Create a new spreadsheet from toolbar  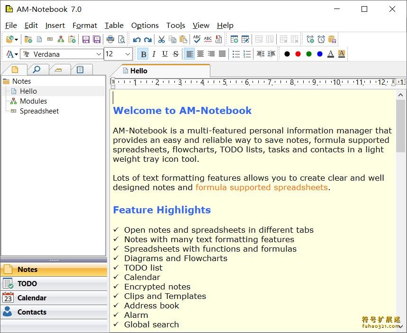50,39
